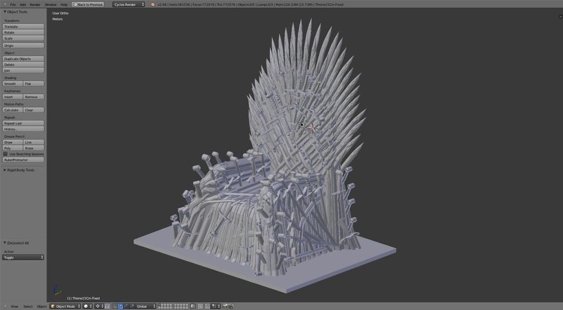This screenshot has height=310, width=563.
Task: Click the Delete button
Action: point(23,65)
